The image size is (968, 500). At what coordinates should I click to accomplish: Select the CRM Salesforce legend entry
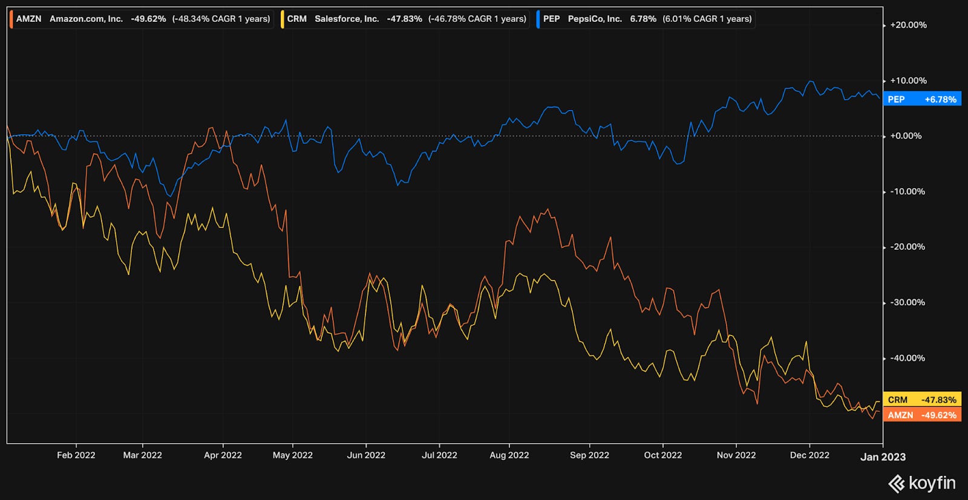pyautogui.click(x=405, y=19)
